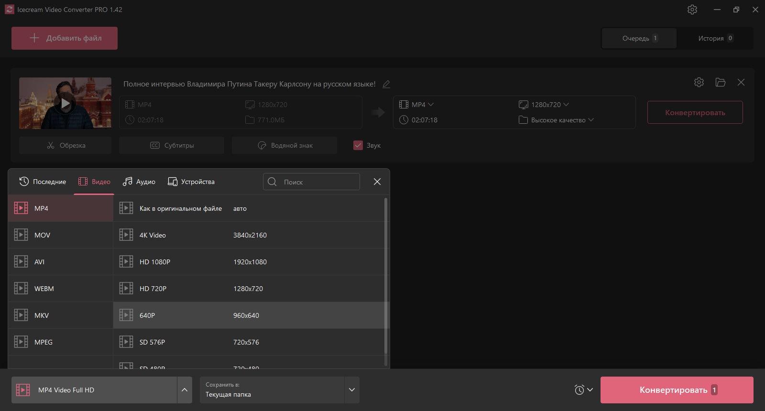Select the Video formats tab
The height and width of the screenshot is (411, 765).
[x=94, y=182]
